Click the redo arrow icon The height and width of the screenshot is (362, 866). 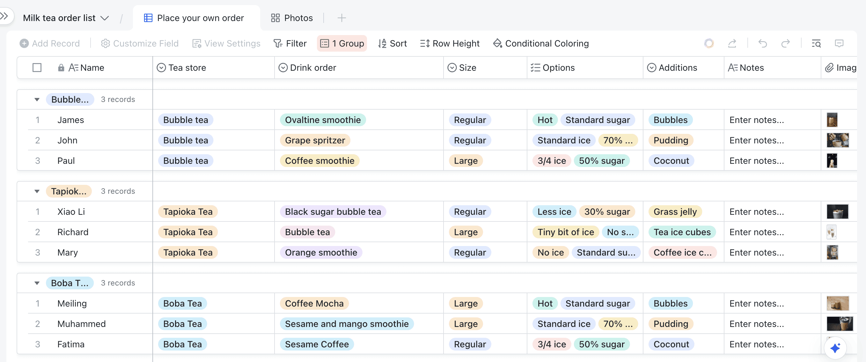pos(785,43)
